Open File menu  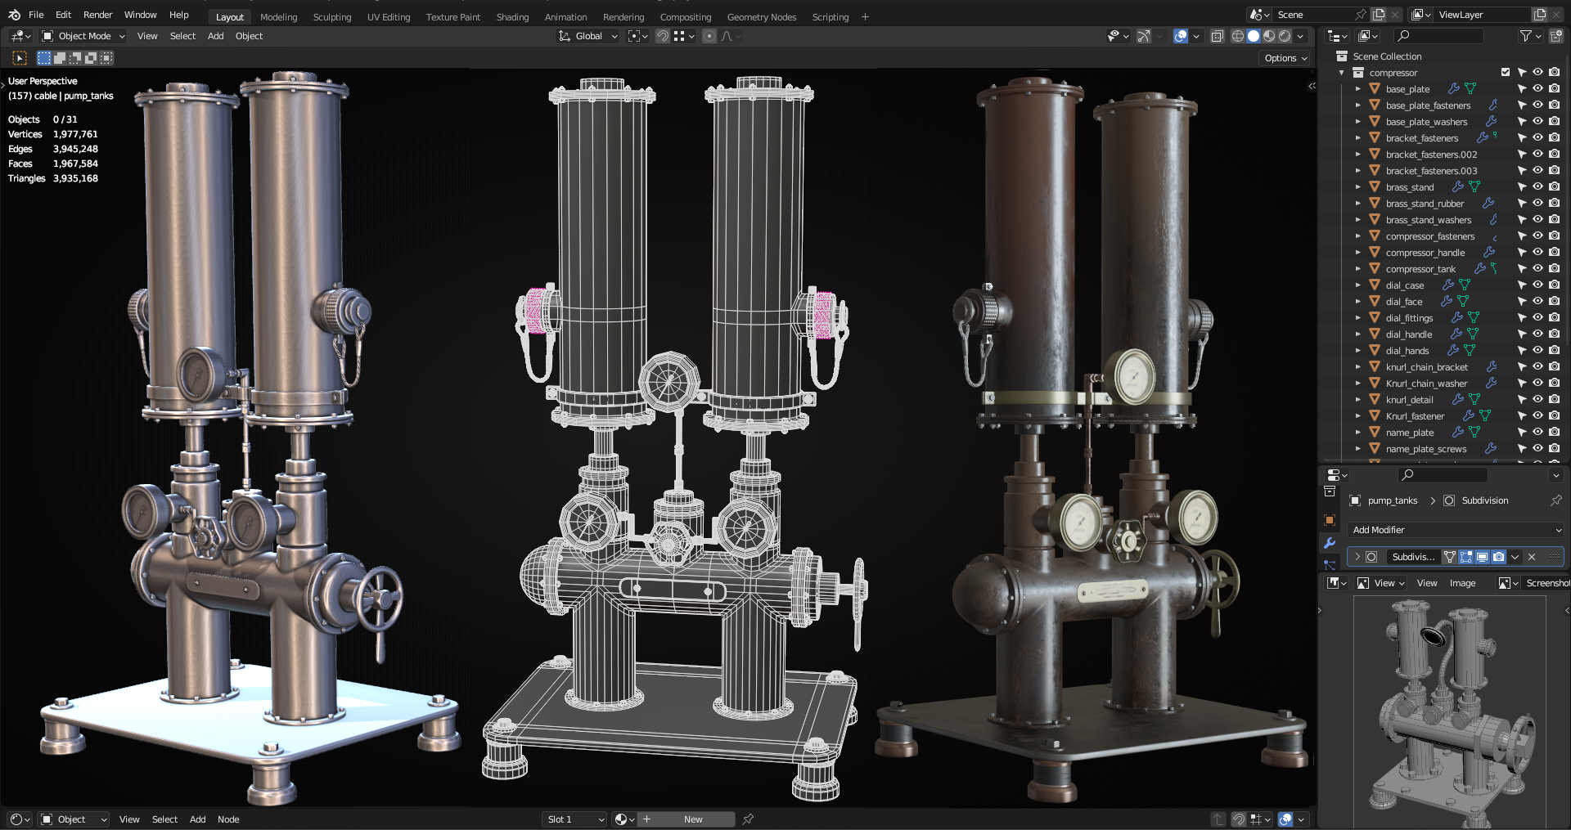click(36, 15)
